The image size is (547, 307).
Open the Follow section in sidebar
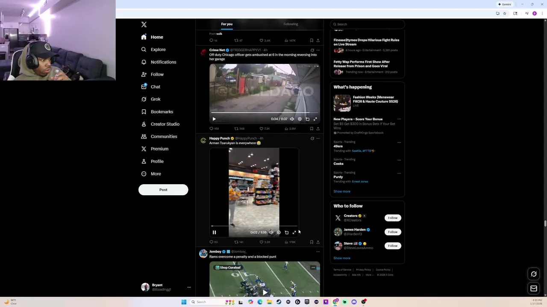point(153,74)
